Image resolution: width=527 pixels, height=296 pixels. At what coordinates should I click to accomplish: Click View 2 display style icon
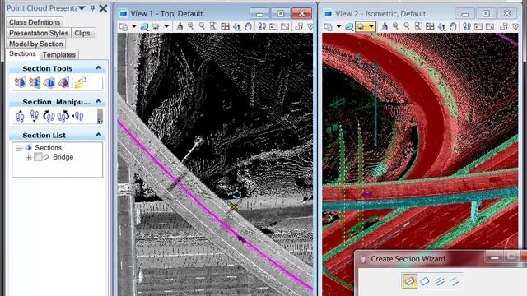349,26
